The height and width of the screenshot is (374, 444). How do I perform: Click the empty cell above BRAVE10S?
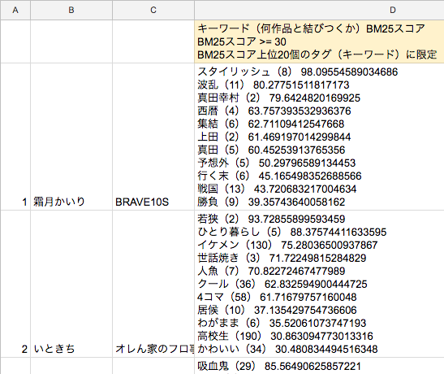153,41
